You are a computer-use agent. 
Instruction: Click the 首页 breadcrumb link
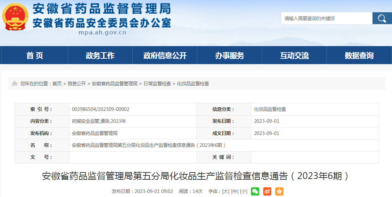pos(57,84)
